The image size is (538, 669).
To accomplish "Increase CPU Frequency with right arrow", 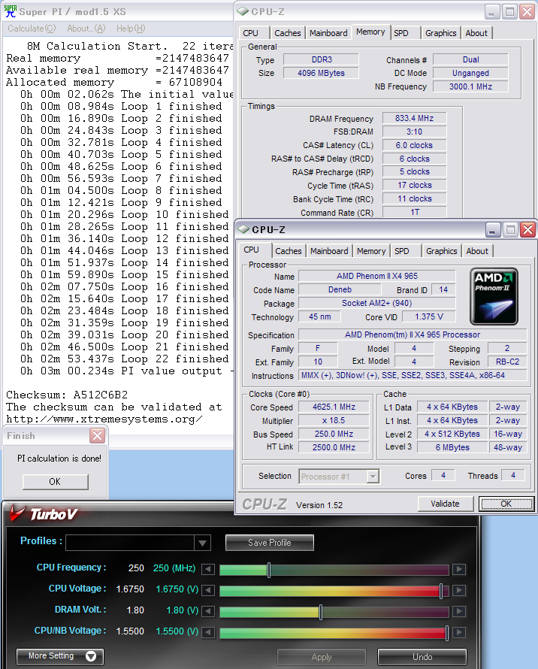I will pyautogui.click(x=459, y=569).
